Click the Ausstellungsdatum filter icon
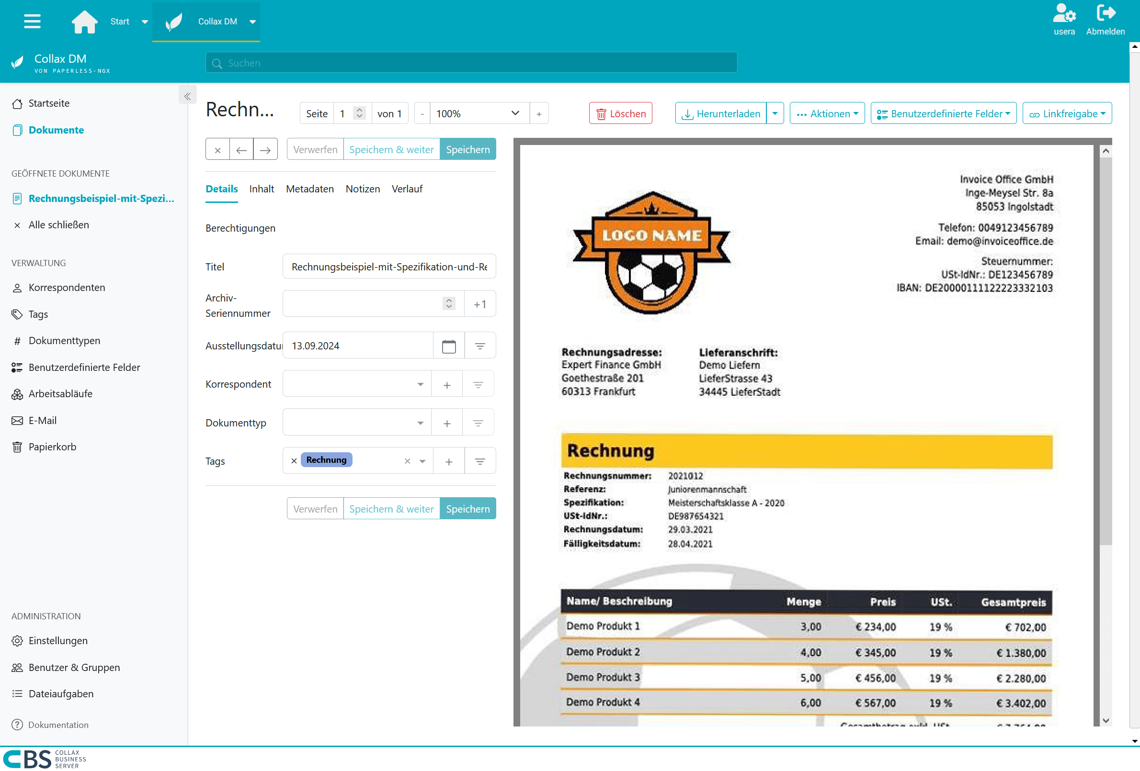Screen dimensions: 1140x771 480,346
